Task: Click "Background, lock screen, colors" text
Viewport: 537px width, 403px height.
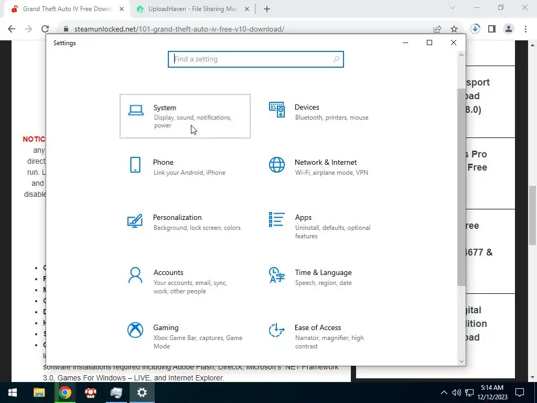Action: (x=197, y=228)
